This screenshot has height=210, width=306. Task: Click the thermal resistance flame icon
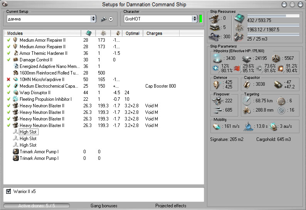coord(237,68)
